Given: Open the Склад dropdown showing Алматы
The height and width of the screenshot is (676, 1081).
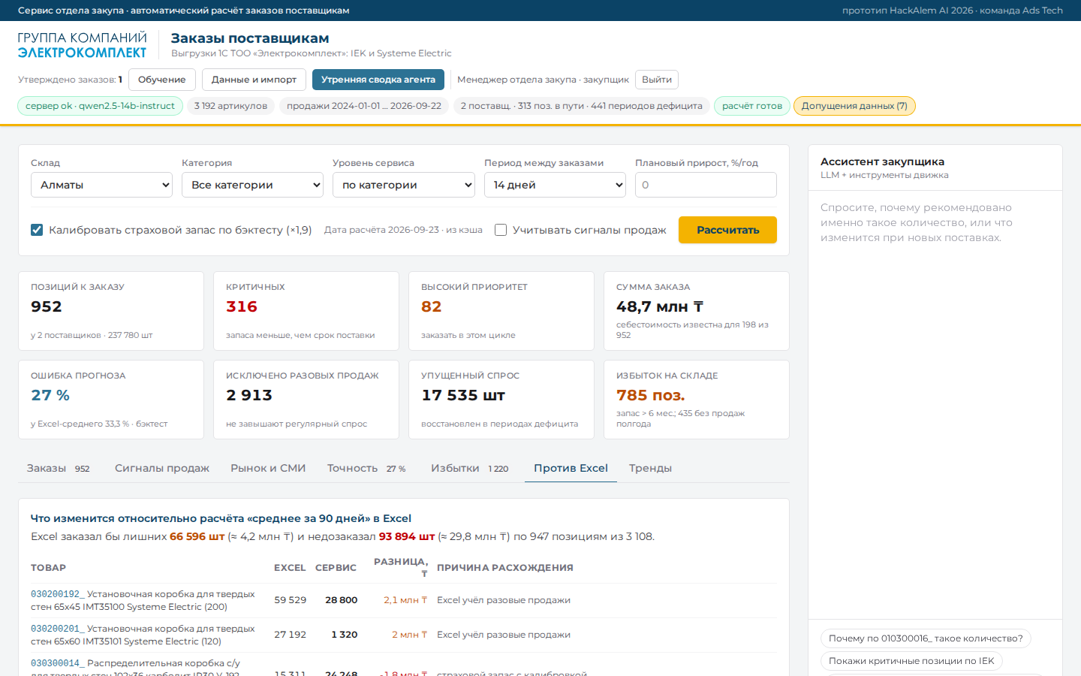Looking at the screenshot, I should click(x=102, y=185).
